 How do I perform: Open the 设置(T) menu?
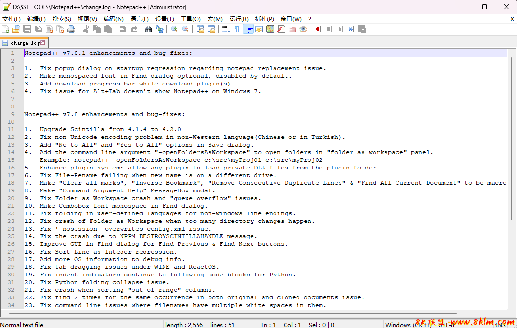click(x=165, y=19)
